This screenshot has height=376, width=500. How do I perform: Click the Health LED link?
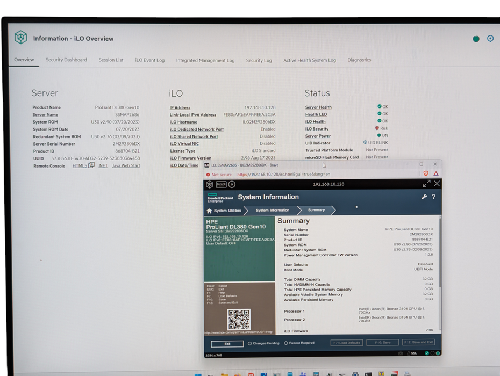tap(316, 115)
